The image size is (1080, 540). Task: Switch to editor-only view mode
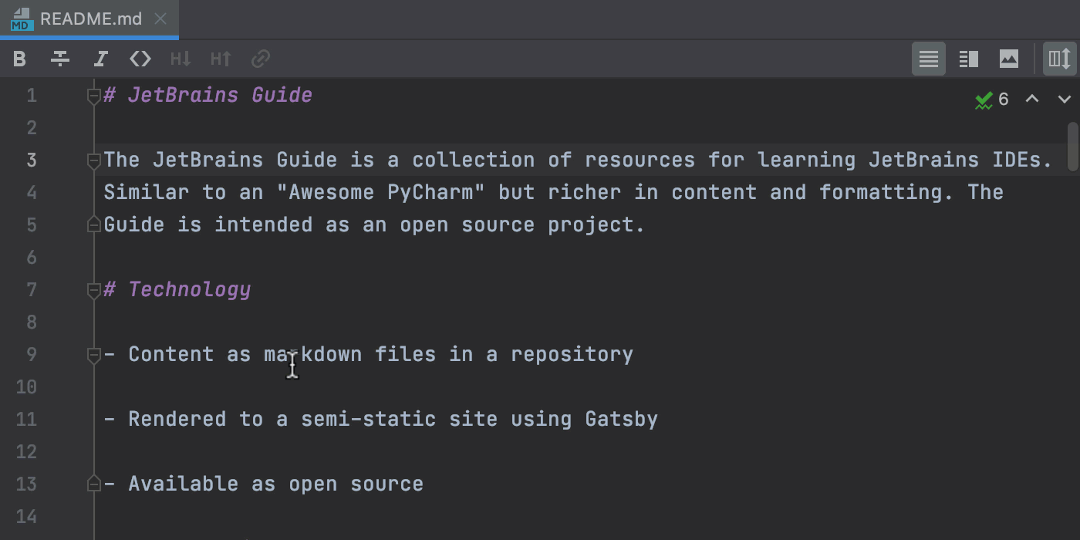(x=928, y=59)
